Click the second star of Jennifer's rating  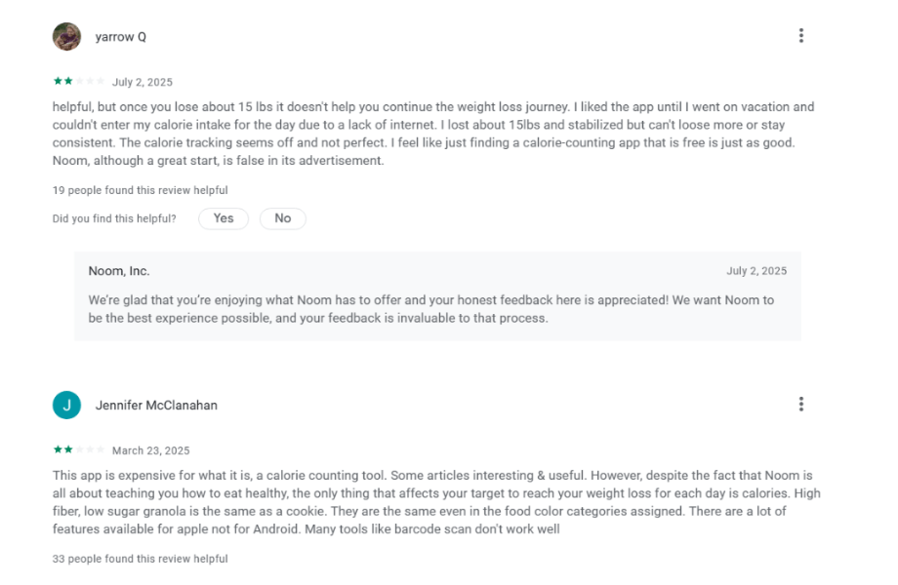point(67,450)
